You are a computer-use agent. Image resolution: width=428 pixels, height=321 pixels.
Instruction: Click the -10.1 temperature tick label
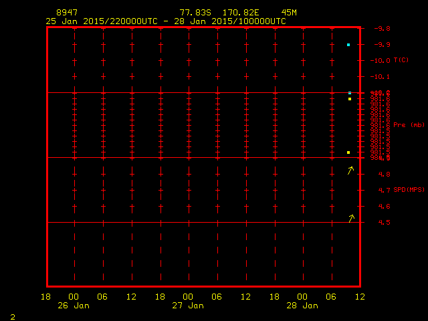point(381,77)
